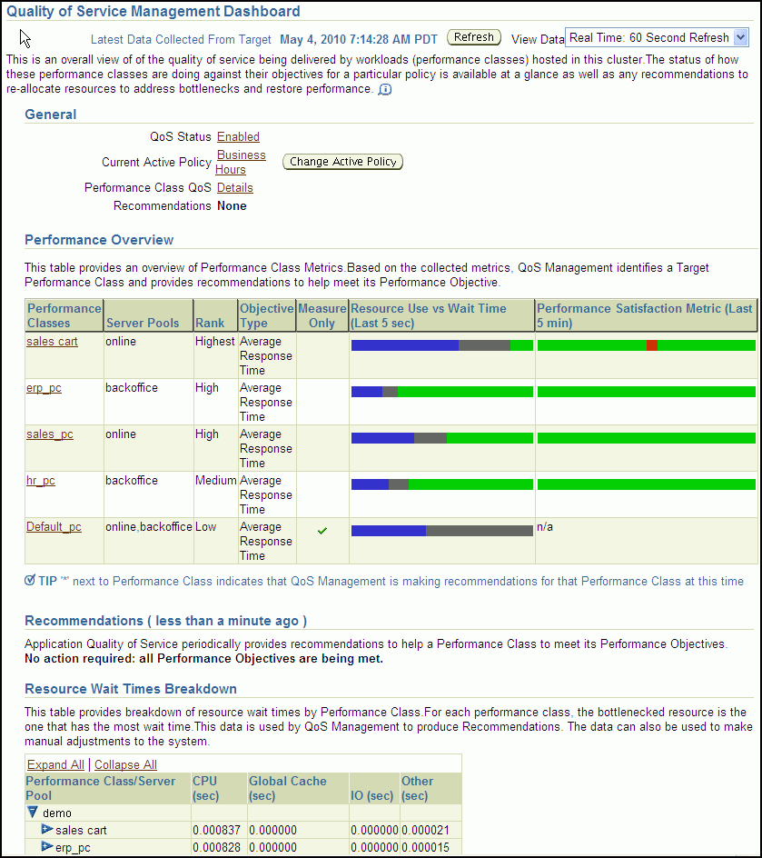Open the Default_pc performance class link
The image size is (762, 858).
click(x=54, y=527)
